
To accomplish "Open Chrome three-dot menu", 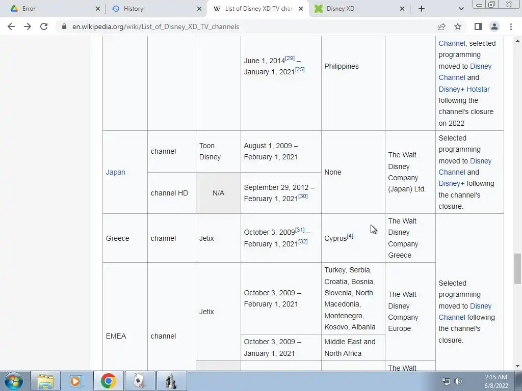I will tap(511, 26).
